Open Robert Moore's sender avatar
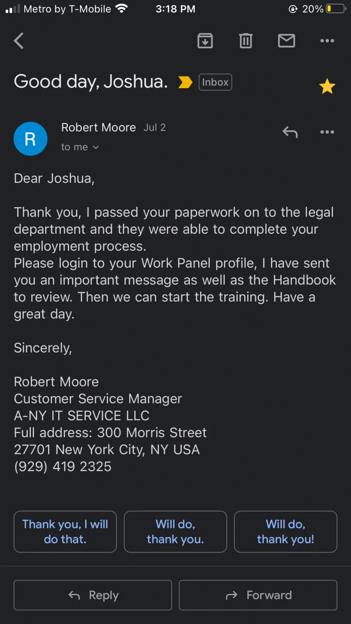 [30, 139]
